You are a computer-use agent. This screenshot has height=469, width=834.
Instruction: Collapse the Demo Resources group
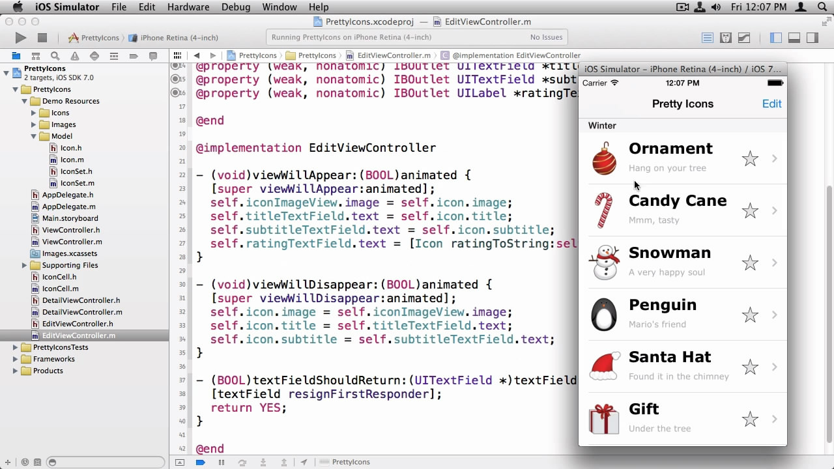pos(24,101)
